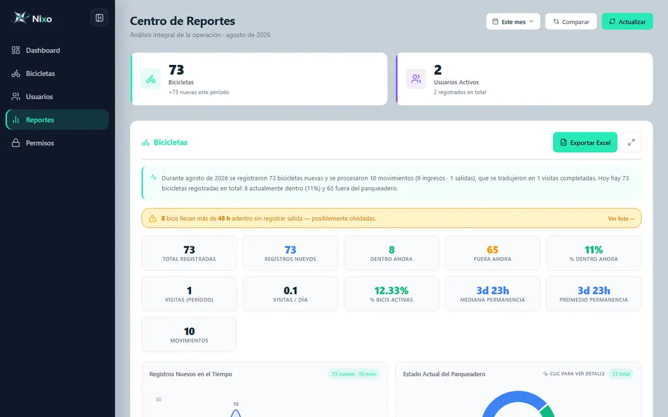The height and width of the screenshot is (417, 668).
Task: Click the chevron arrow of the Este mes selector
Action: 531,22
